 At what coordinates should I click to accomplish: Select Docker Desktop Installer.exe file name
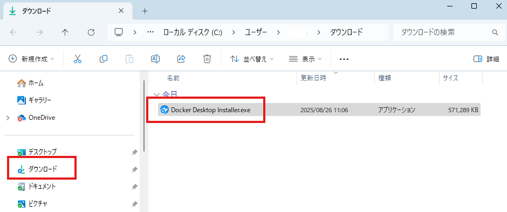pyautogui.click(x=210, y=110)
